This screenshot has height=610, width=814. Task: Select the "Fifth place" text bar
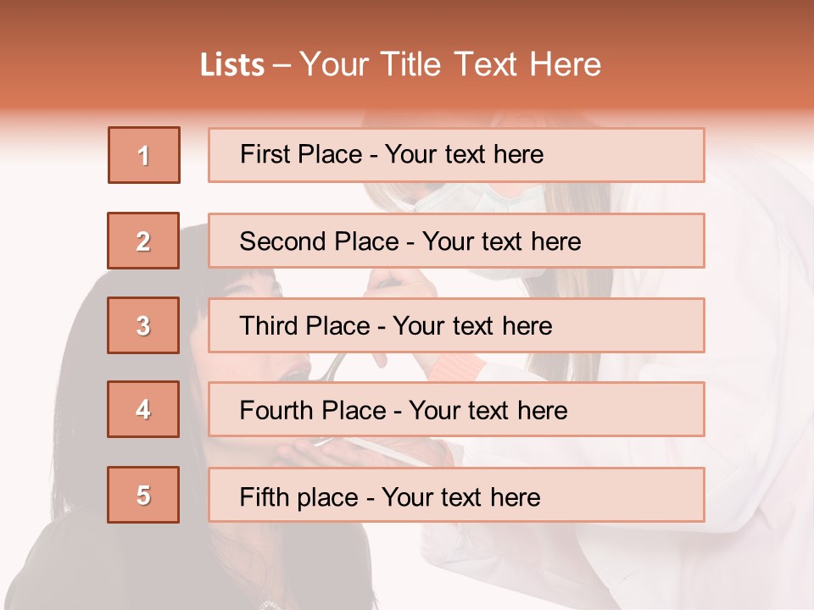click(x=456, y=495)
